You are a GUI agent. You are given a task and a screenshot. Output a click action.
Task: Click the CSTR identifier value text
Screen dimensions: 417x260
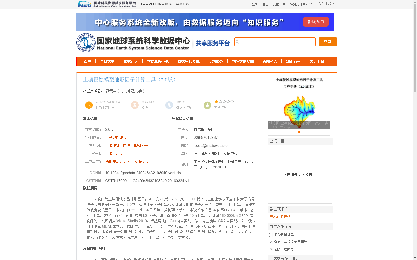click(147, 181)
